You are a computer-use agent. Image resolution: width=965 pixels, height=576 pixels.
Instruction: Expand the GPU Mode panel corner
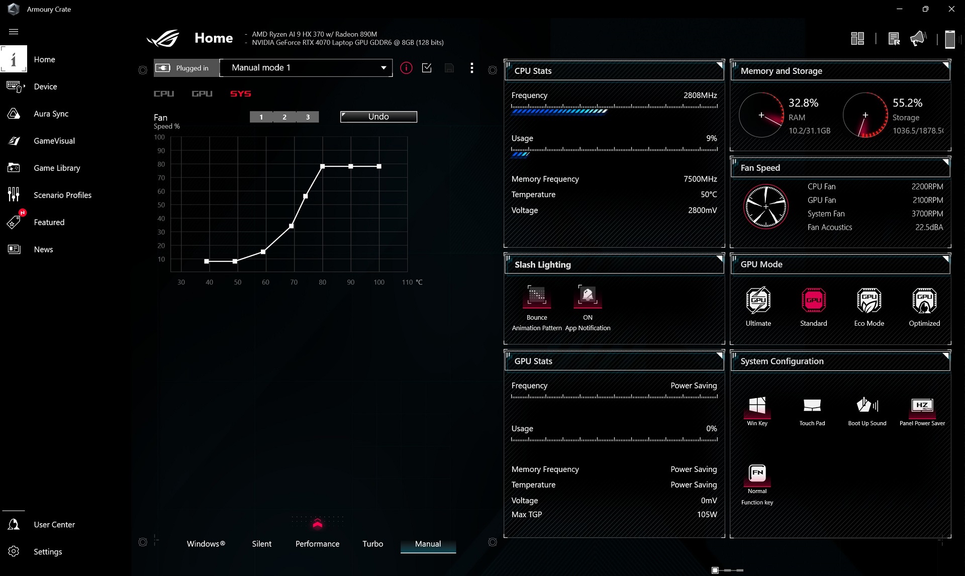pos(945,259)
